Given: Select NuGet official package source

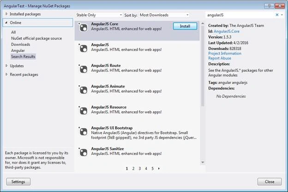Looking at the screenshot, I should [x=36, y=38].
